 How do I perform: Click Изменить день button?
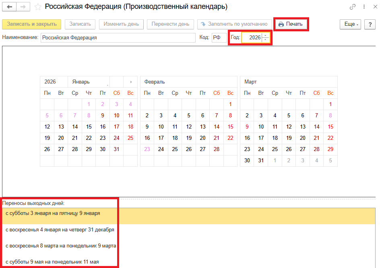click(121, 24)
